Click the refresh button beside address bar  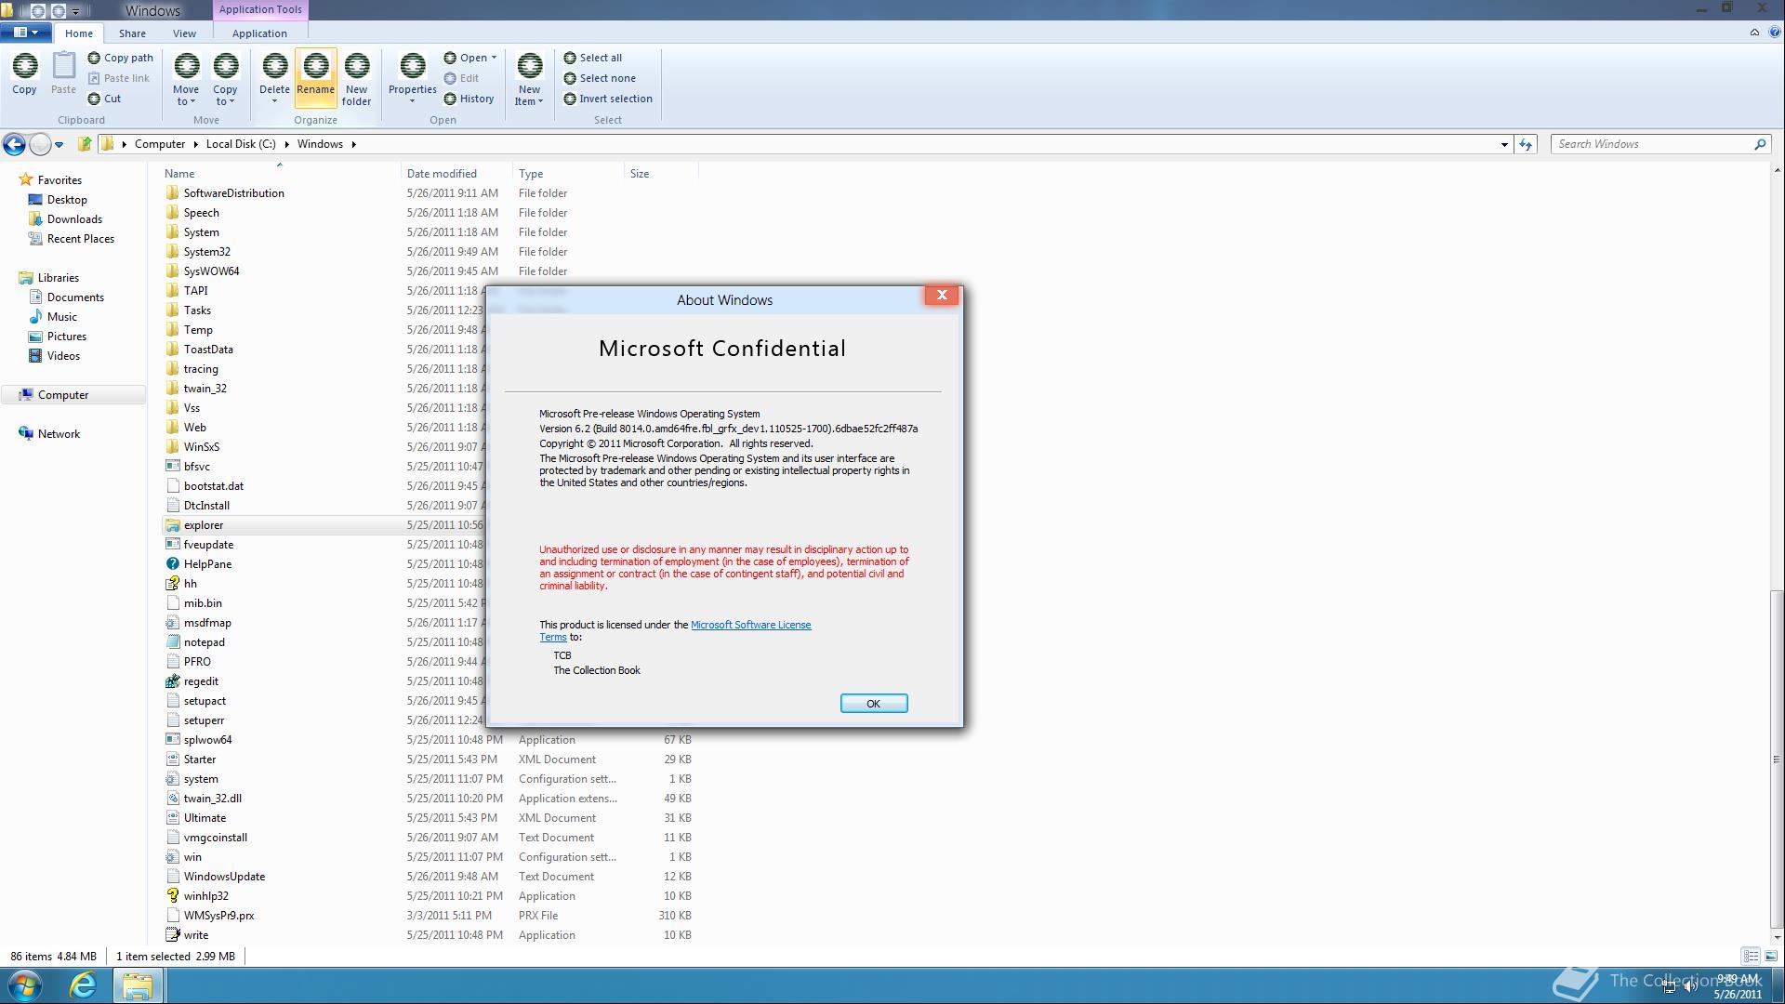pos(1526,144)
